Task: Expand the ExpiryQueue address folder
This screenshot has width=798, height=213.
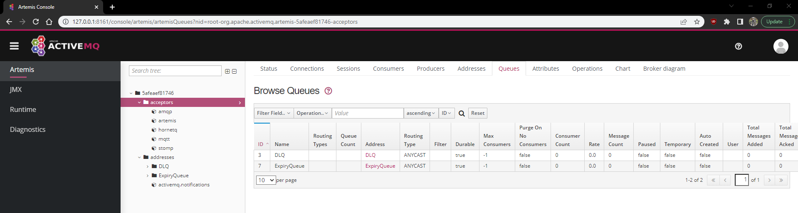Action: coord(148,176)
